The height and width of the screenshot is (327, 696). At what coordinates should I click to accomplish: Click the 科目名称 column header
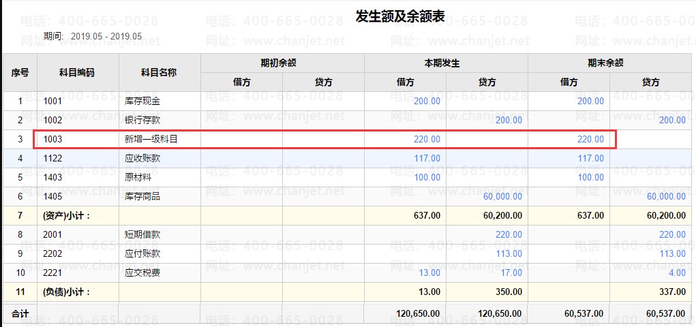coord(159,72)
